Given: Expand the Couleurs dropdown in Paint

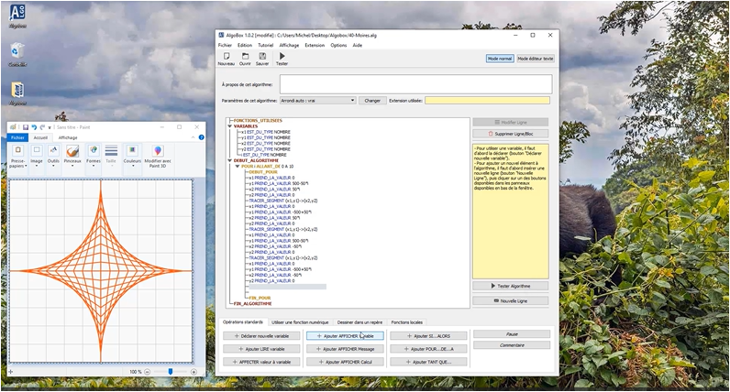Looking at the screenshot, I should [x=133, y=161].
